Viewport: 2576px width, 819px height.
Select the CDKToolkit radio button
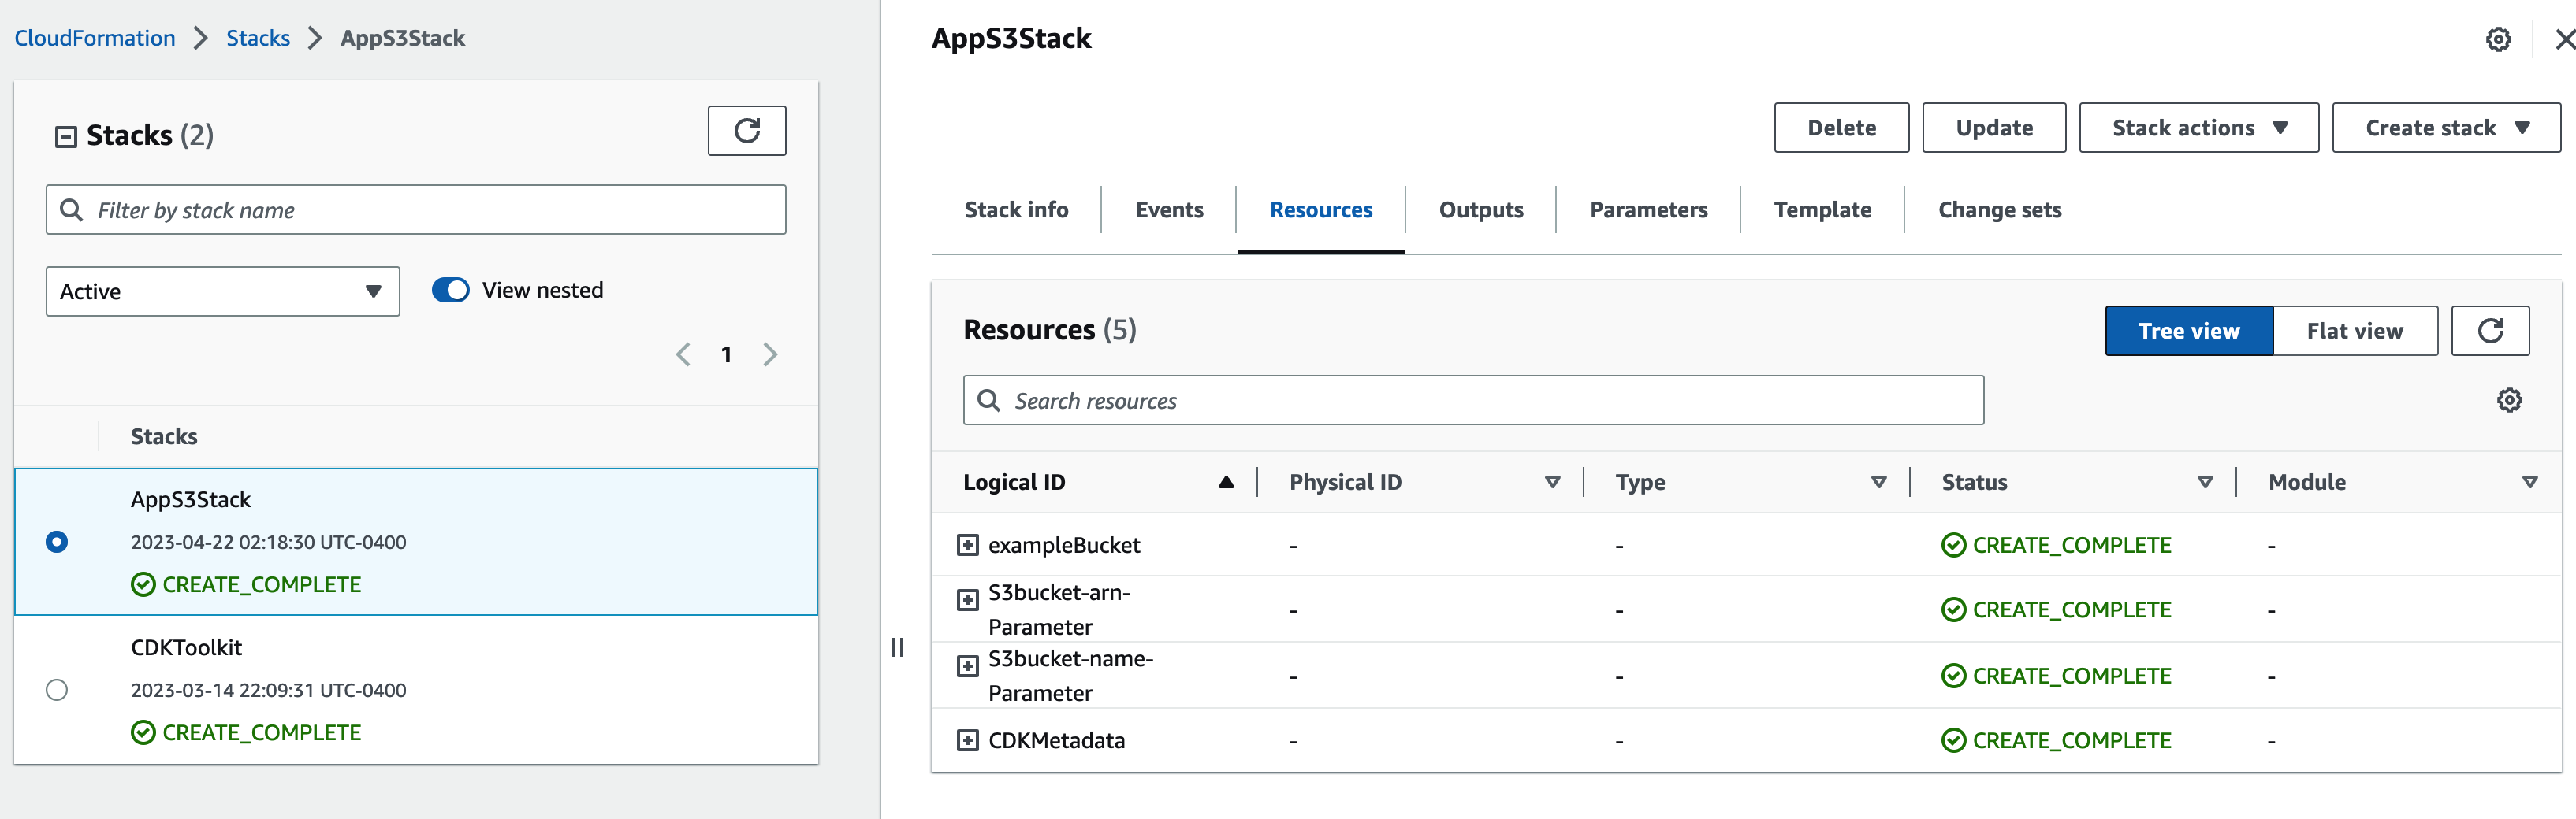pos(57,690)
